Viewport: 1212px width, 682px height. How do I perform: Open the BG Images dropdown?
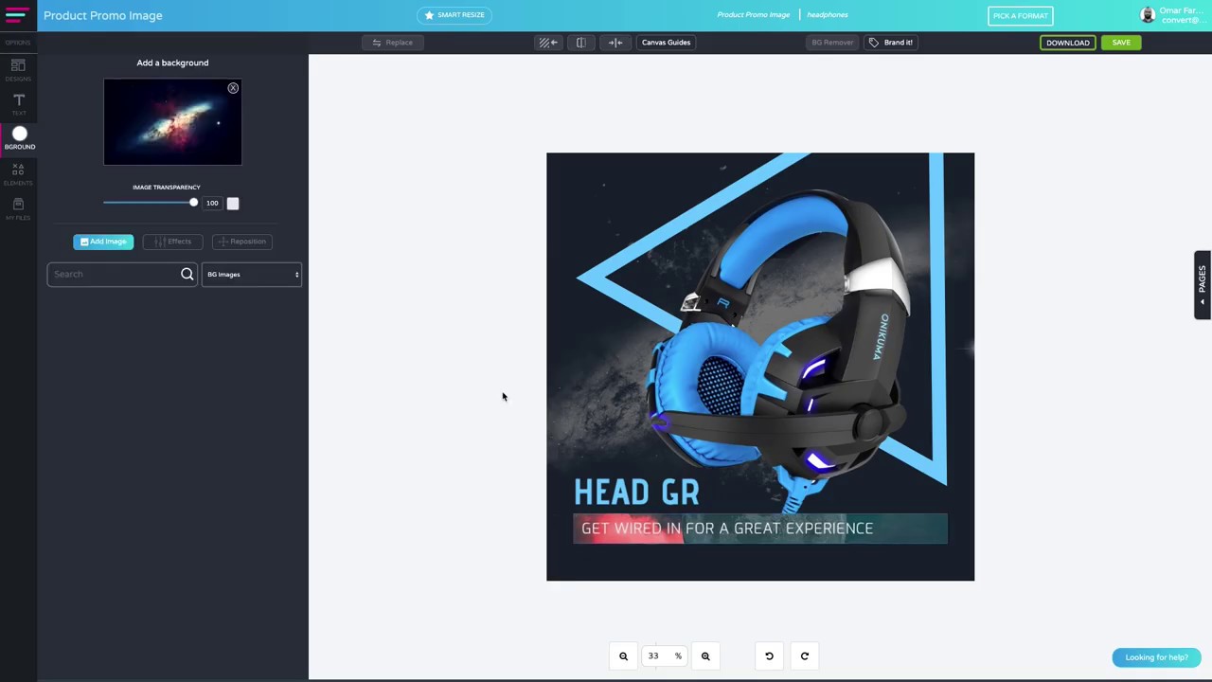tap(251, 274)
